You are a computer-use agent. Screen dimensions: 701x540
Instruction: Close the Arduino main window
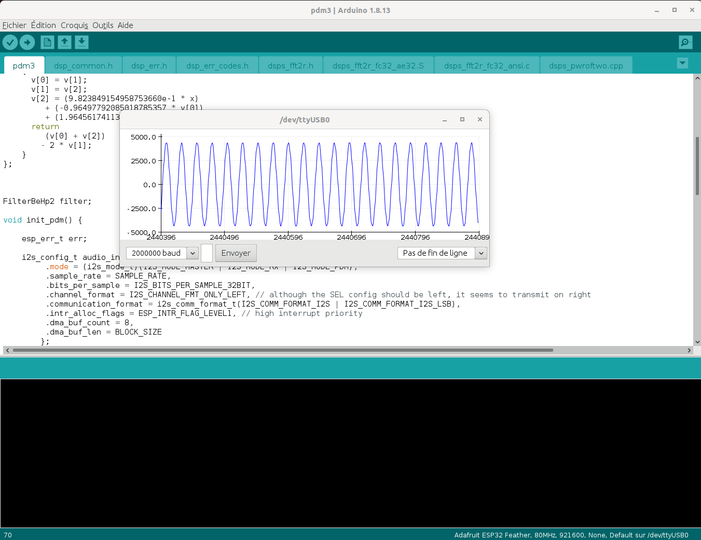(x=692, y=10)
